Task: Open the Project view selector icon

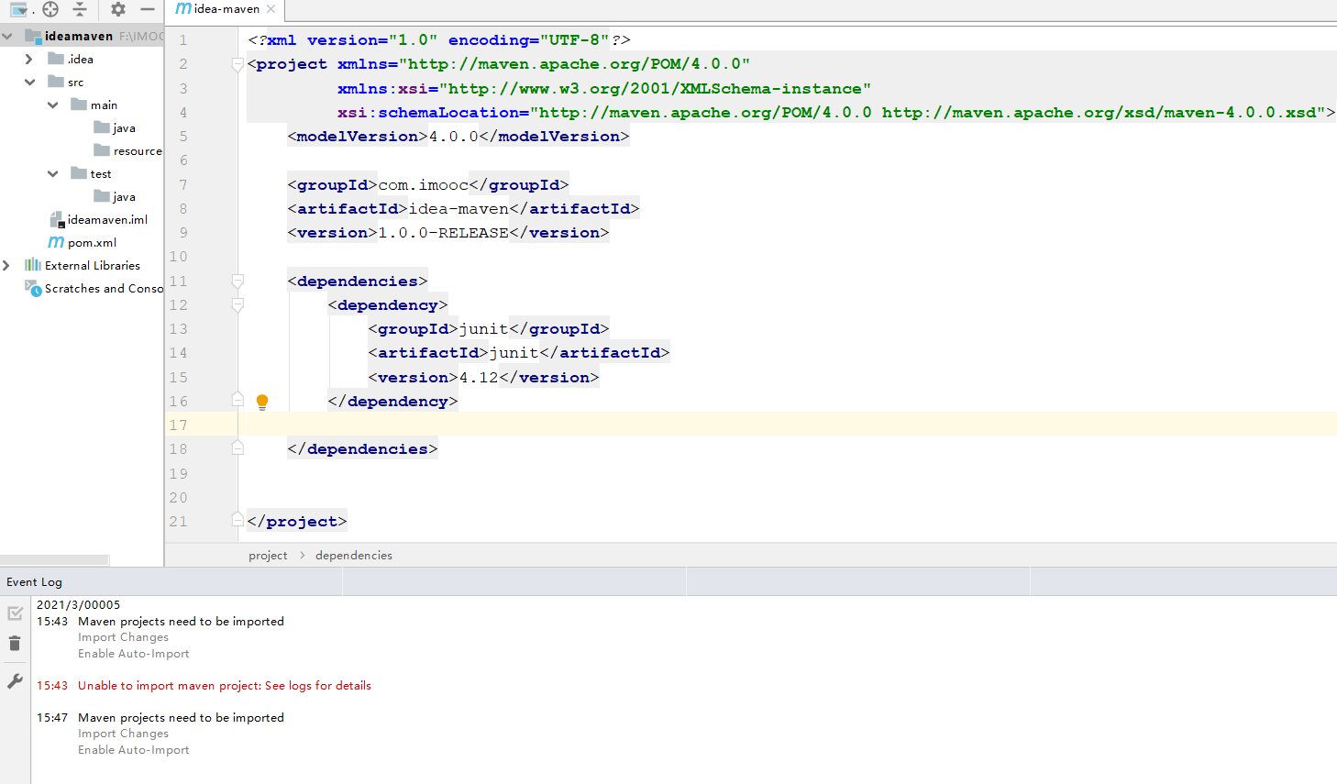Action: pos(18,9)
